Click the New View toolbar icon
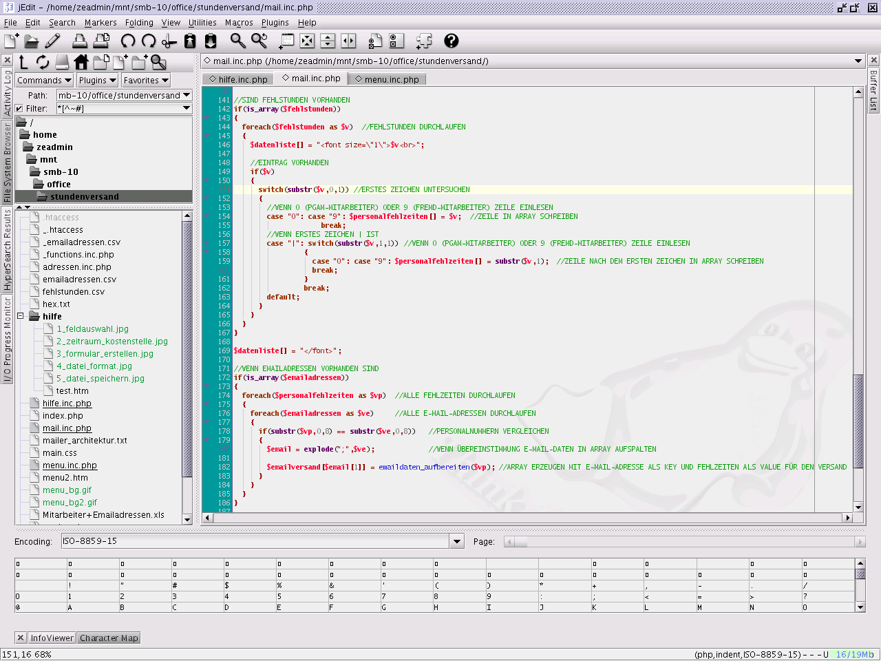The width and height of the screenshot is (881, 661). (286, 41)
